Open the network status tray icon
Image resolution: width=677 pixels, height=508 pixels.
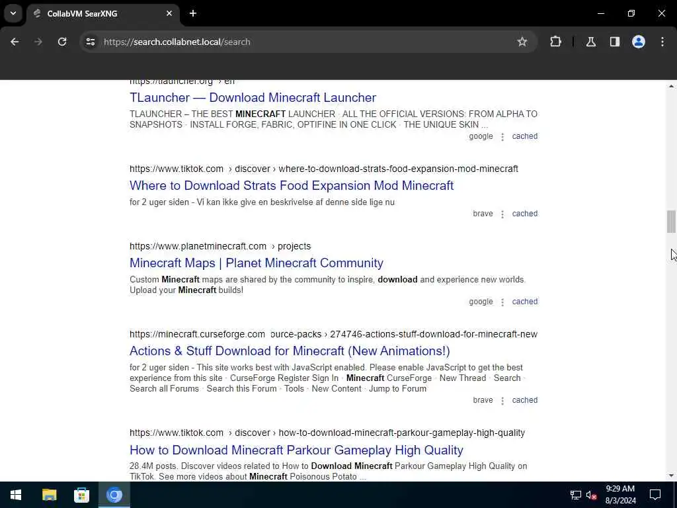click(x=576, y=495)
